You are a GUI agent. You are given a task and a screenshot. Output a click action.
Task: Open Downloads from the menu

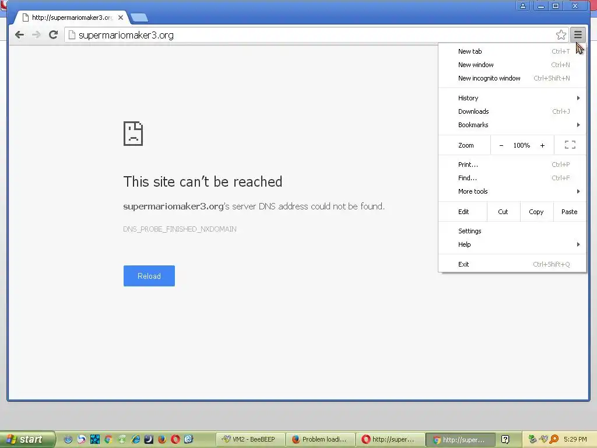point(512,111)
